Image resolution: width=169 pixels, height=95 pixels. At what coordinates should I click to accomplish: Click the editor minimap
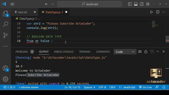[x=155, y=24]
